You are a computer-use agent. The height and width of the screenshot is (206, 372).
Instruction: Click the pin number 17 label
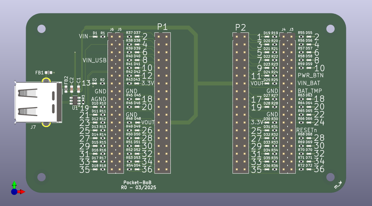click(256, 99)
